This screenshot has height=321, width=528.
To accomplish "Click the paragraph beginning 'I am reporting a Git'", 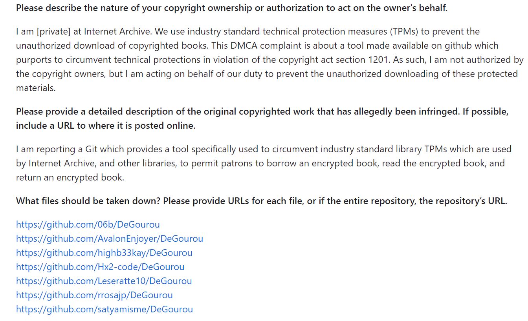I will [x=264, y=163].
